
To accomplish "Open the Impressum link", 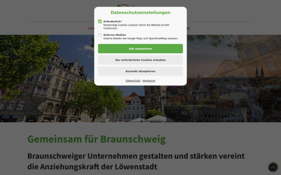I will [x=149, y=81].
